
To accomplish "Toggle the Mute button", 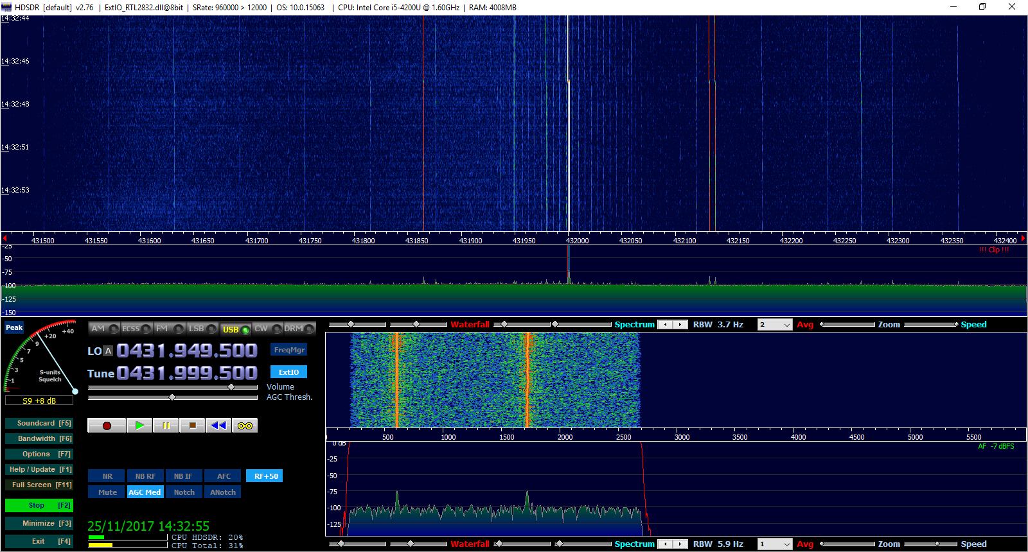I will pyautogui.click(x=107, y=492).
